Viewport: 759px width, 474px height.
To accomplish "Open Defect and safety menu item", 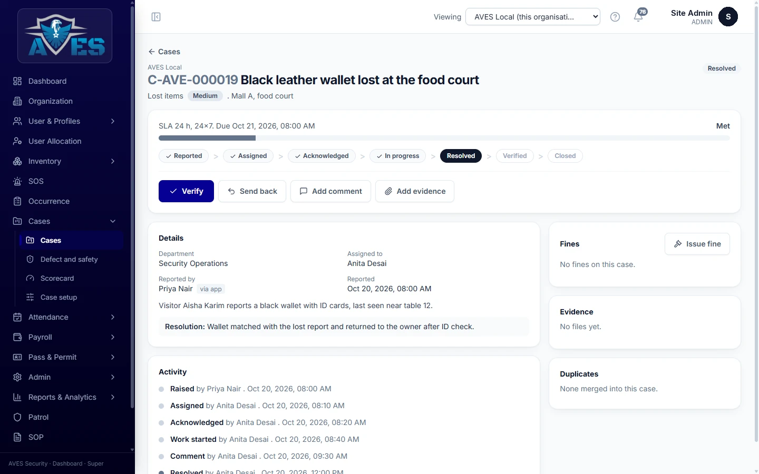I will (x=71, y=259).
